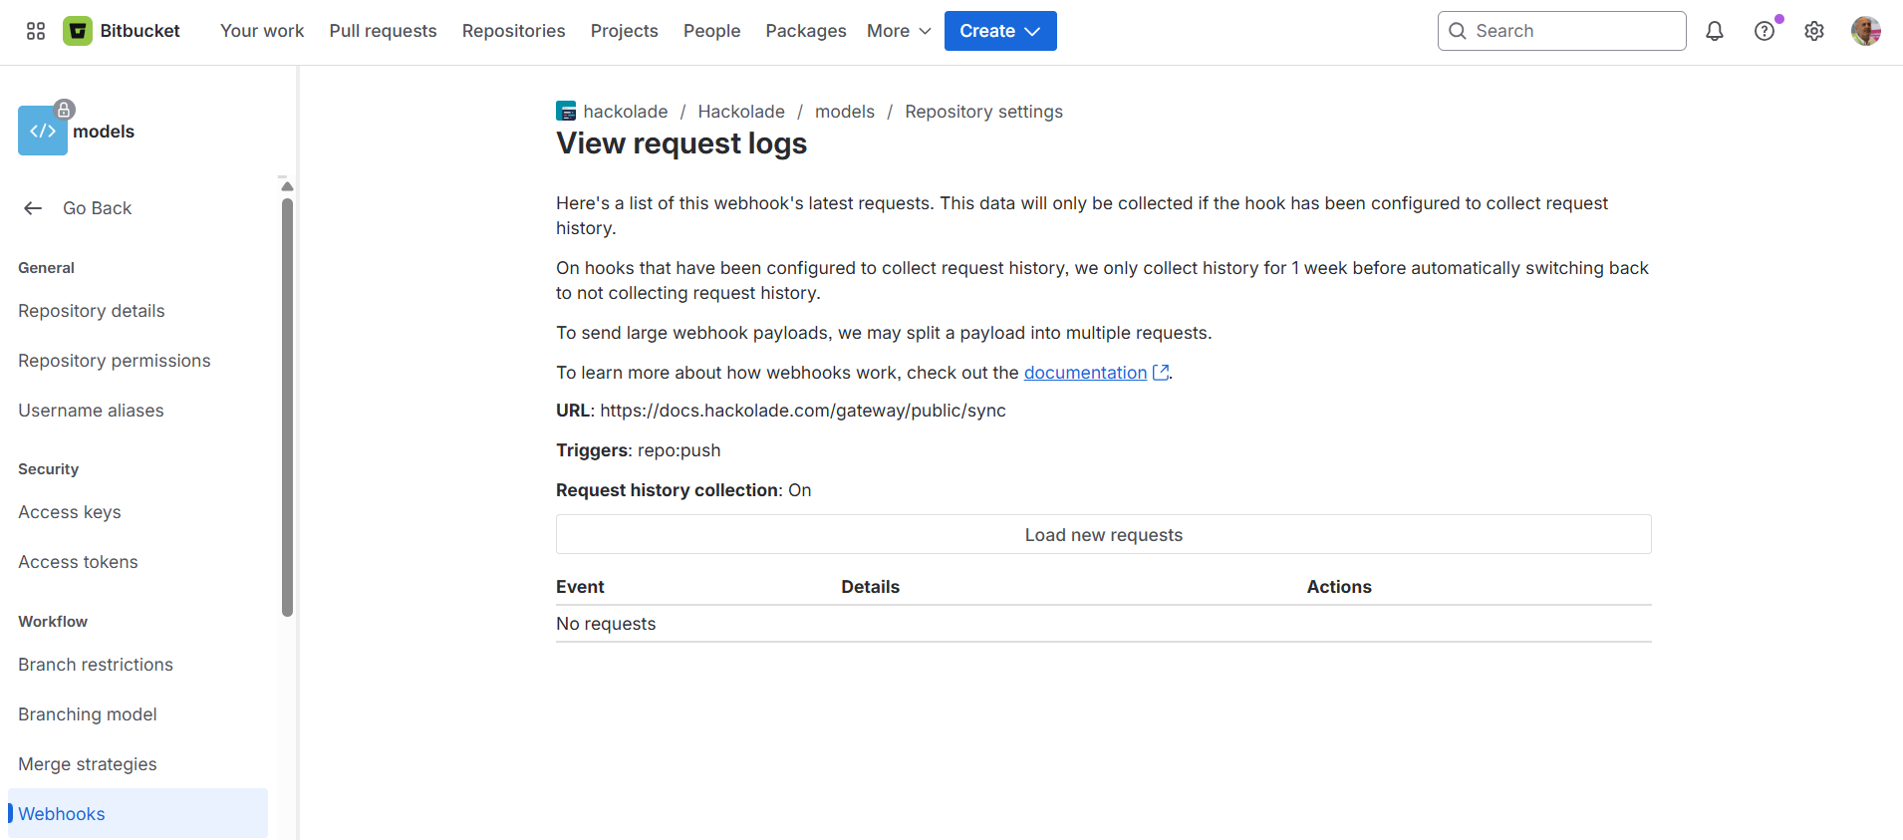This screenshot has height=840, width=1903.
Task: Select Webhooks in sidebar
Action: tap(137, 813)
